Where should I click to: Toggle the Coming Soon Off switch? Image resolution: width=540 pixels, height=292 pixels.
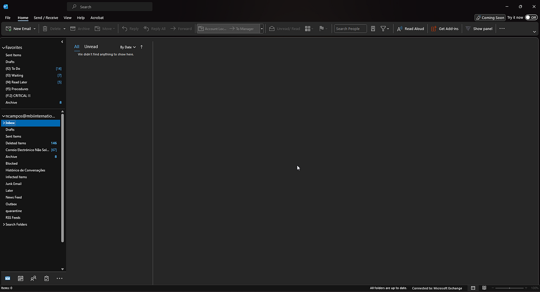pyautogui.click(x=531, y=18)
